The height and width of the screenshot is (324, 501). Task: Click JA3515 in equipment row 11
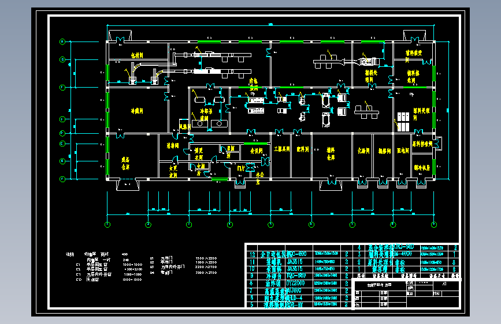[294, 262]
